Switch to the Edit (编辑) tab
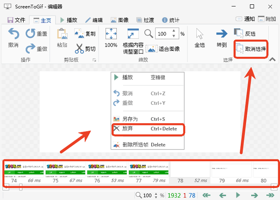 94,20
